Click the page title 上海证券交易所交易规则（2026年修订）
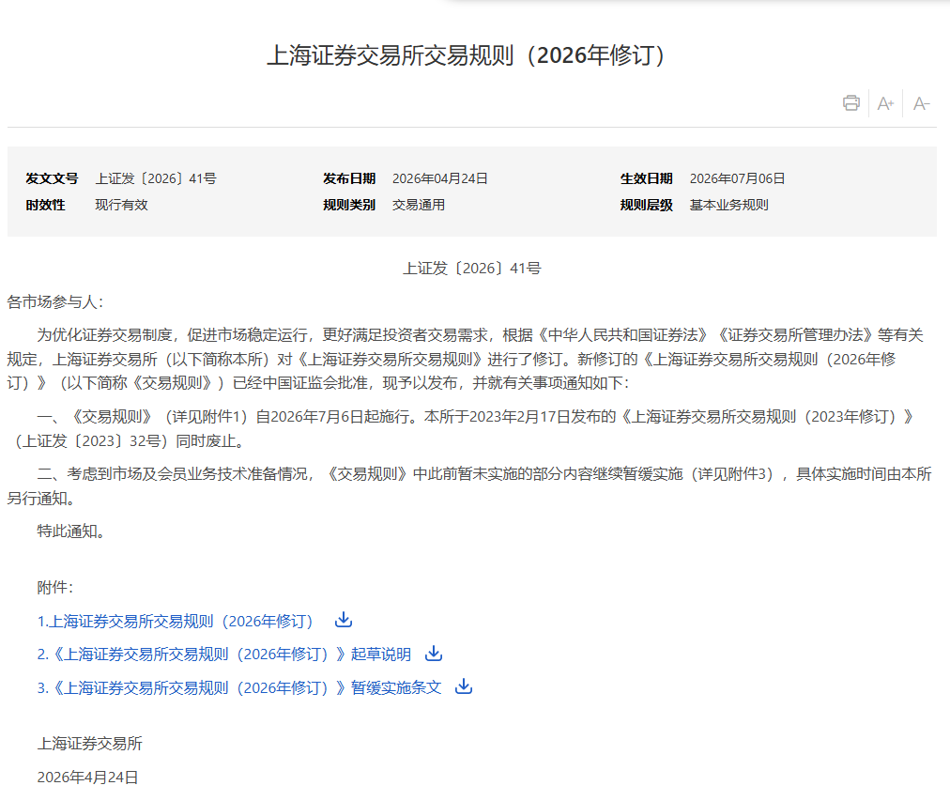This screenshot has width=950, height=801. (466, 55)
